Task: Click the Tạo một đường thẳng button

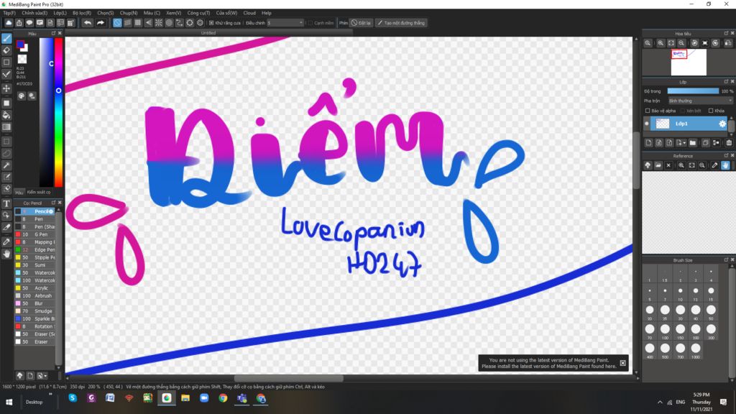Action: click(x=401, y=22)
